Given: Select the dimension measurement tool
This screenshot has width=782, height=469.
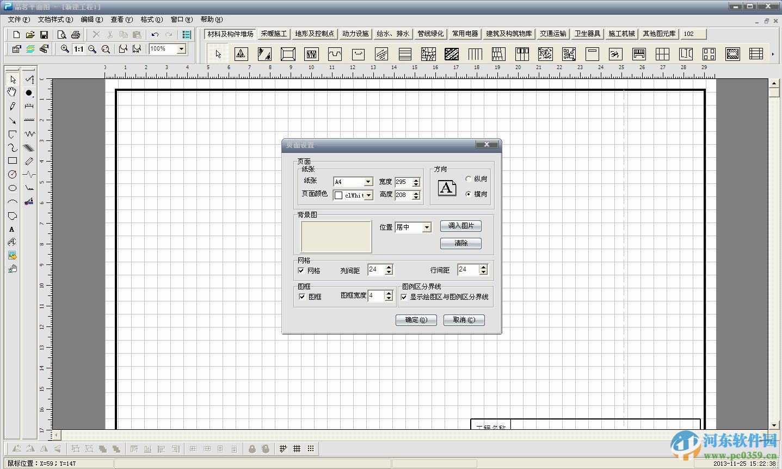Looking at the screenshot, I should pos(29,106).
